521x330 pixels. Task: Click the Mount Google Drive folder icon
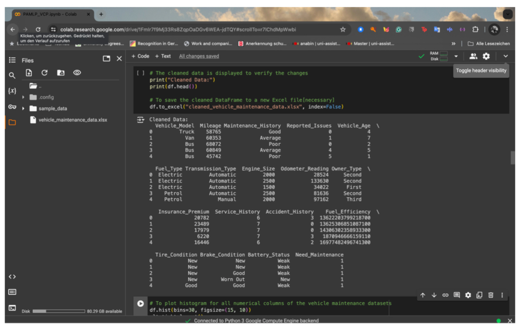click(x=61, y=73)
